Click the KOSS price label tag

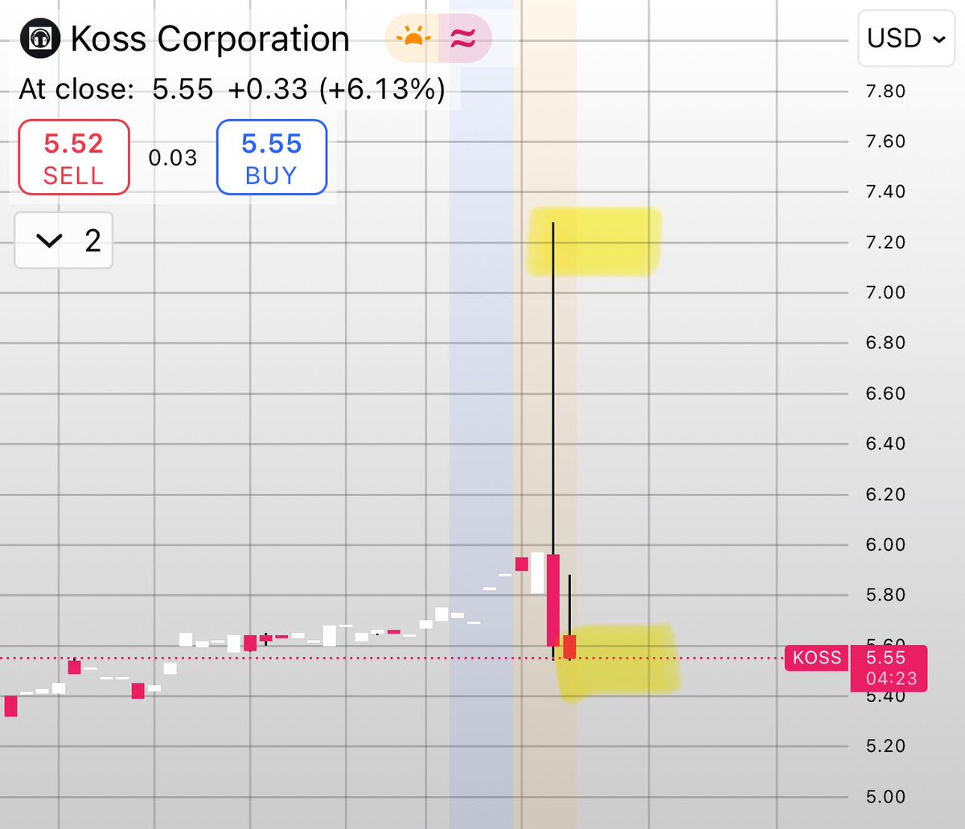(816, 658)
